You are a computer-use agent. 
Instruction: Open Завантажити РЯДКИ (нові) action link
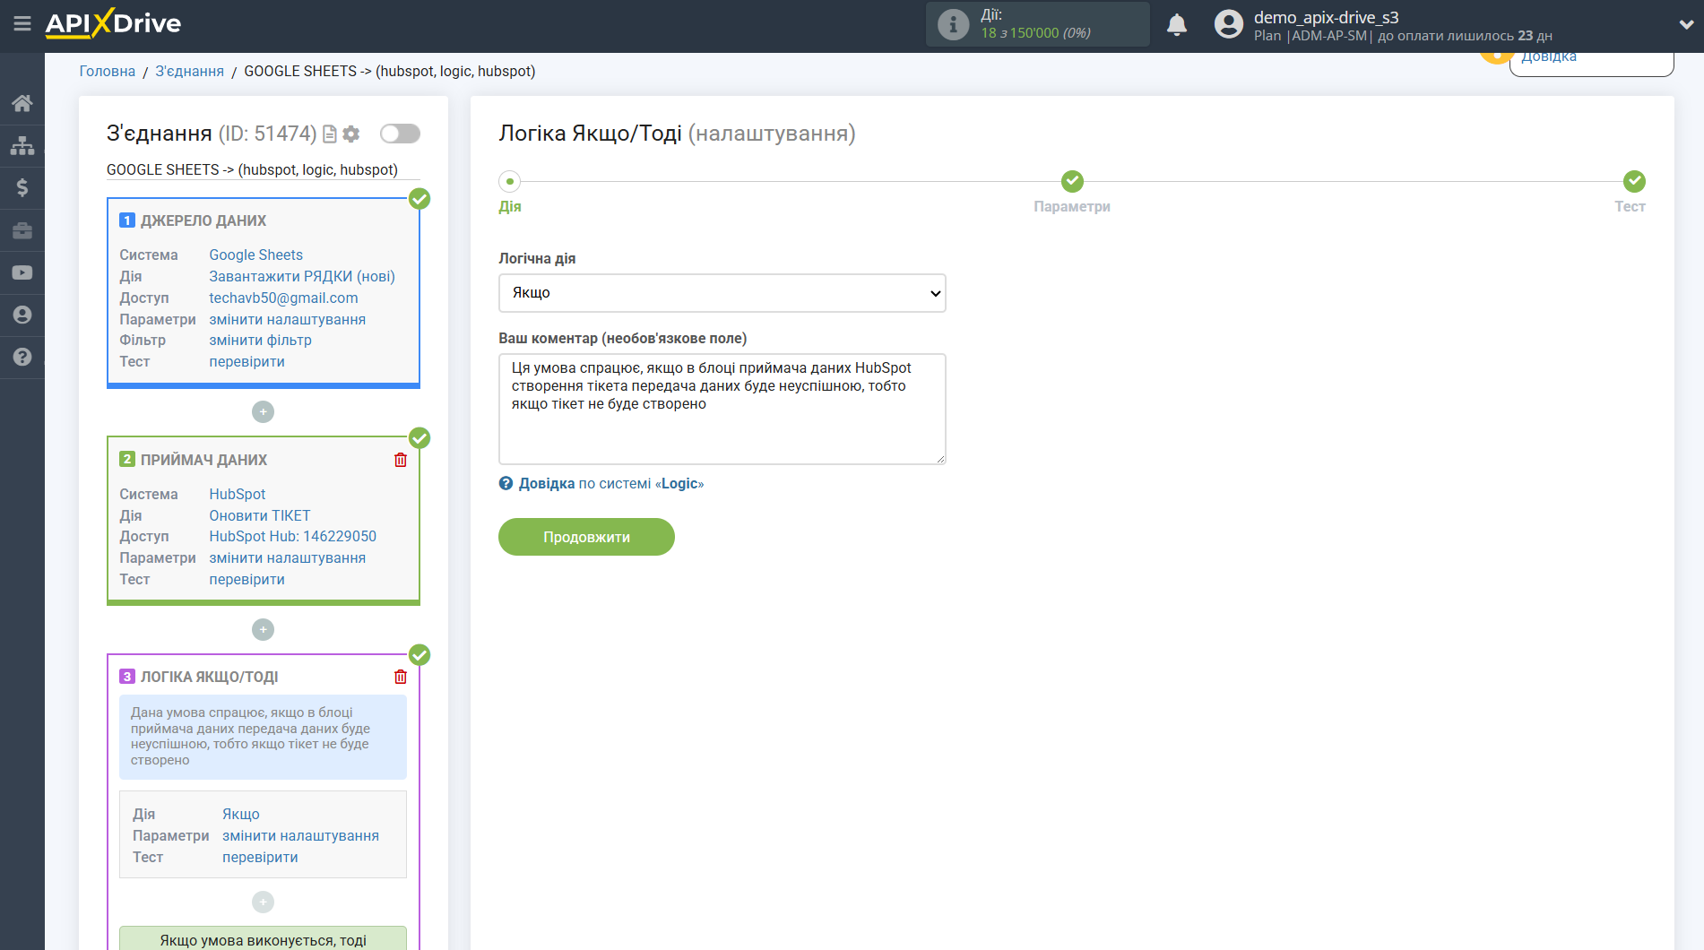(302, 277)
